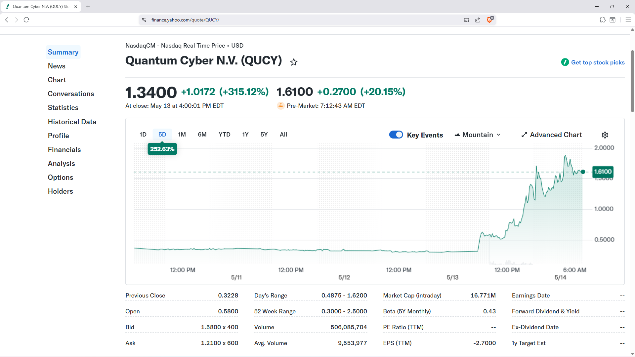Click the green Get top stock picks icon
The width and height of the screenshot is (635, 357).
coord(565,62)
